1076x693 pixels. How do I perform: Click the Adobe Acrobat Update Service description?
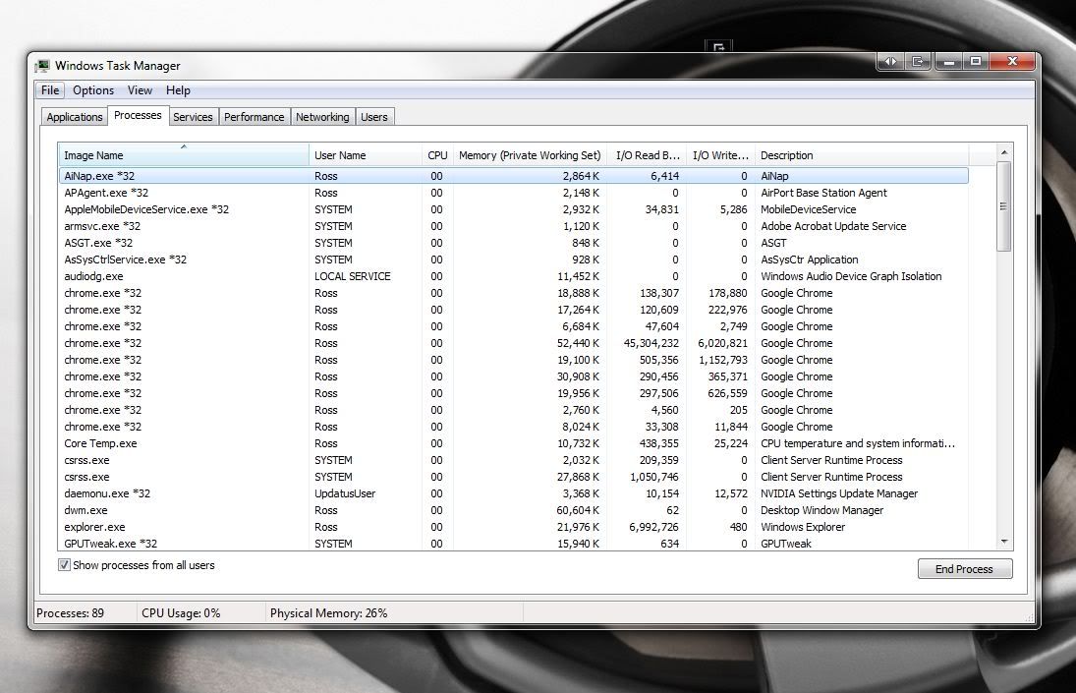pyautogui.click(x=833, y=226)
